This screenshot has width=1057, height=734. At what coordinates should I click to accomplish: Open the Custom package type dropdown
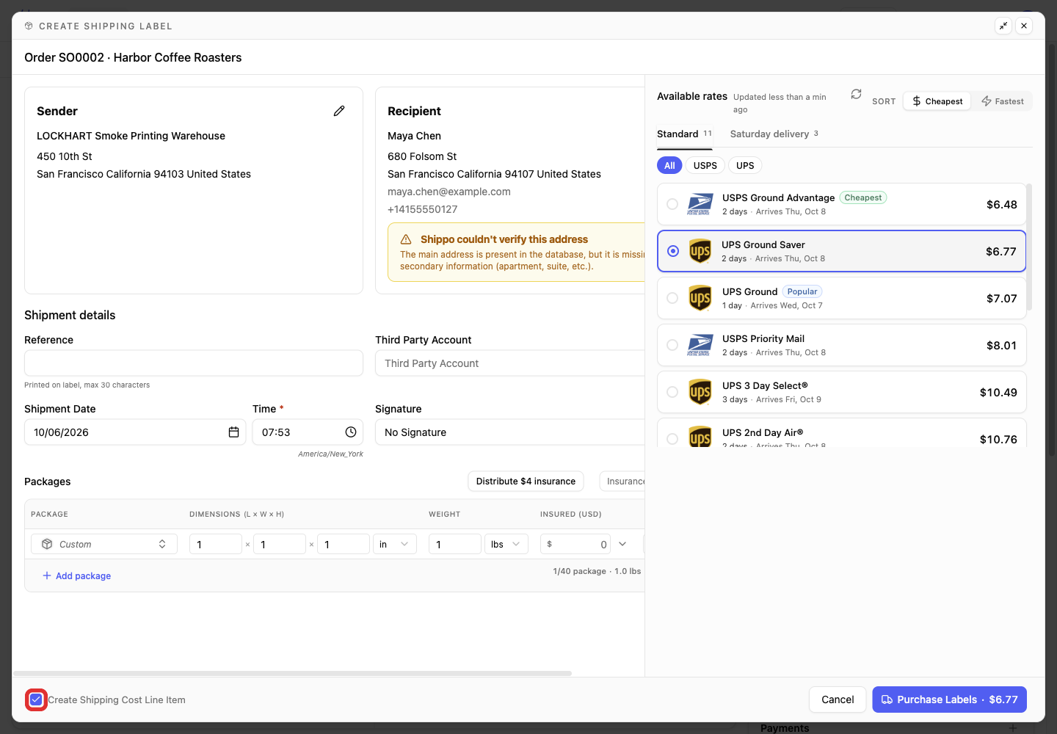(104, 544)
